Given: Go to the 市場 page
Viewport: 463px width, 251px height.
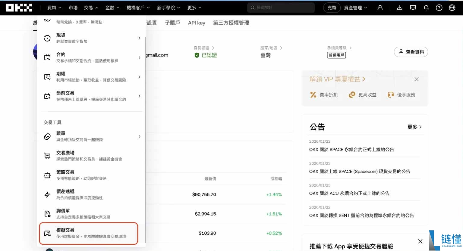Looking at the screenshot, I should pos(73,8).
